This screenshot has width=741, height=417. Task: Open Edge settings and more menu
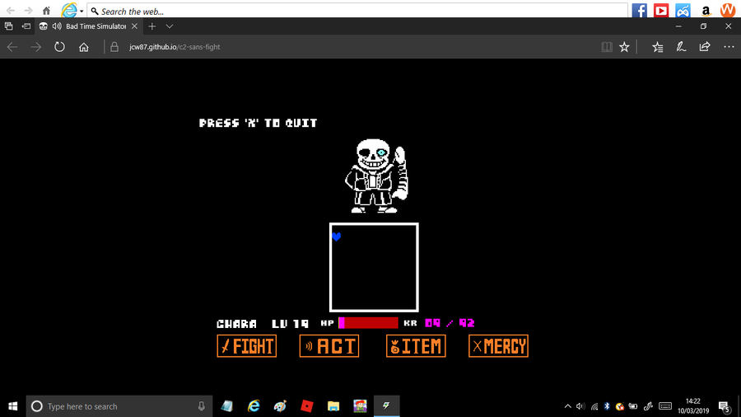729,47
